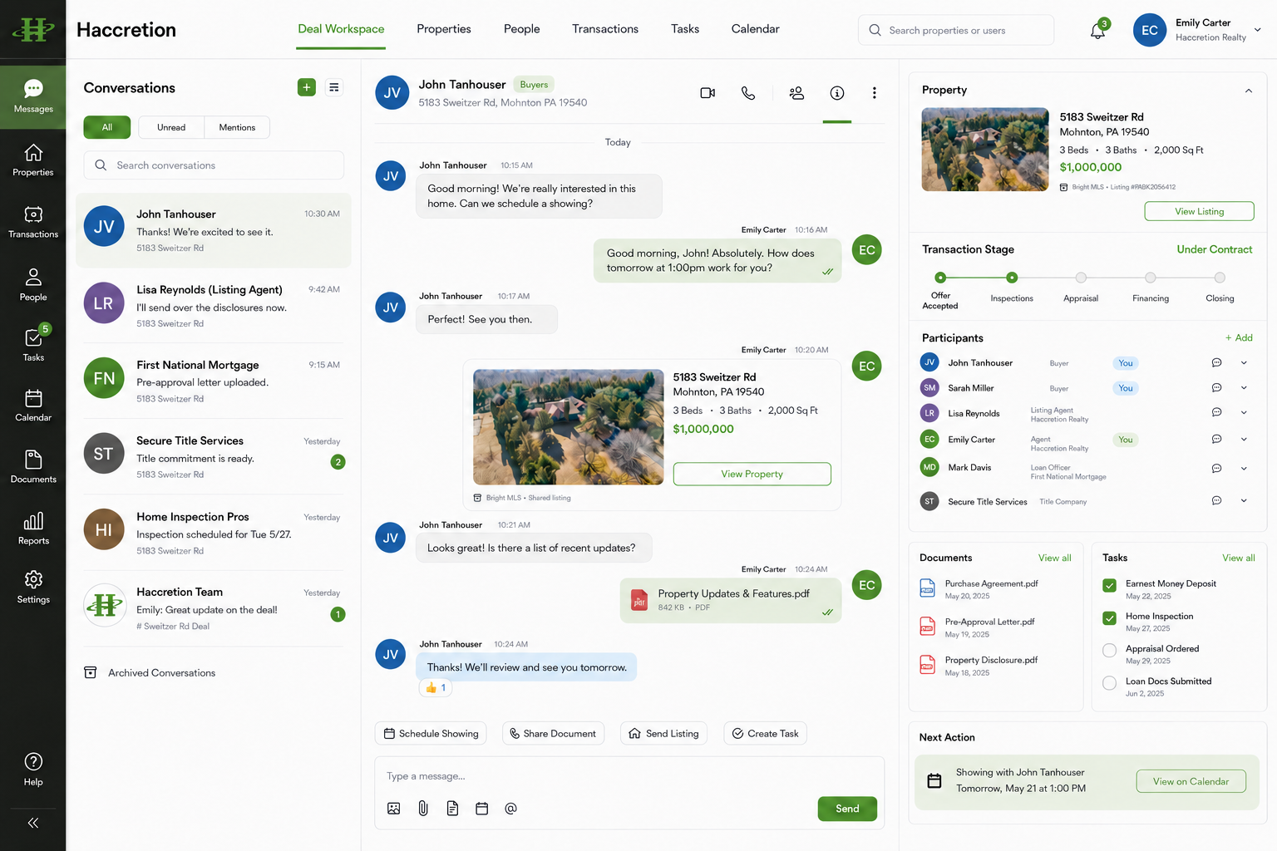Open the participants icon in the chat header
Screen dimensions: 1277x851
click(x=796, y=93)
